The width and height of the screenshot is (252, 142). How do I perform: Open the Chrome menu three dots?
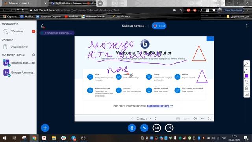click(x=248, y=10)
